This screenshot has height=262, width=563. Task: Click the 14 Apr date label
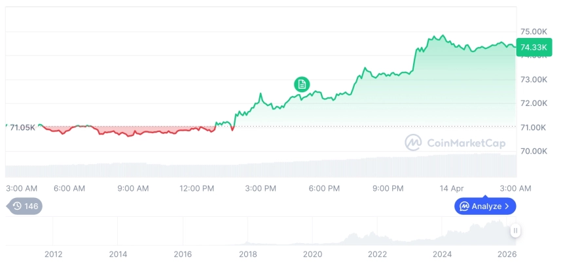click(x=452, y=188)
